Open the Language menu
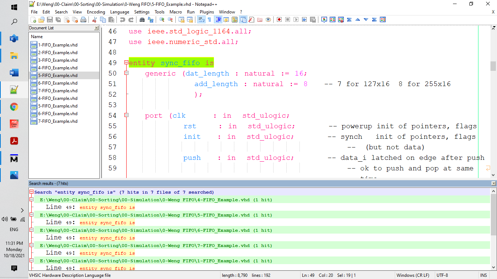The image size is (497, 279). 120,12
